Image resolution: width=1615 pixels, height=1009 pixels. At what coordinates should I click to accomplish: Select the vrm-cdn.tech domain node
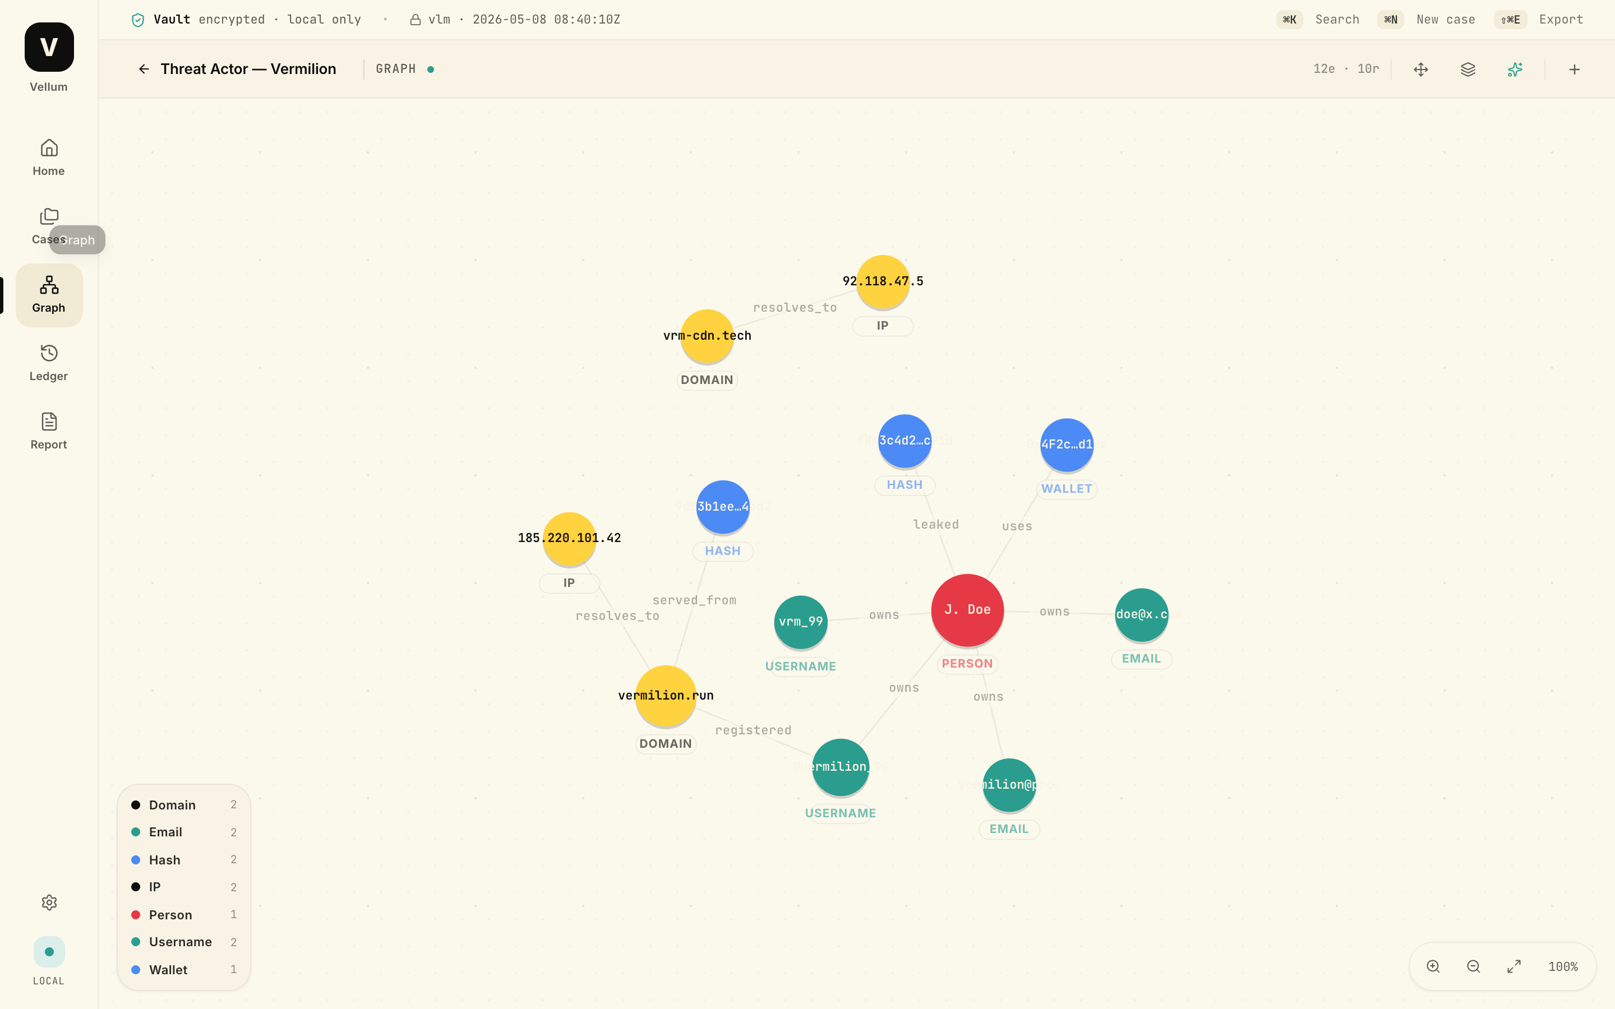point(707,336)
